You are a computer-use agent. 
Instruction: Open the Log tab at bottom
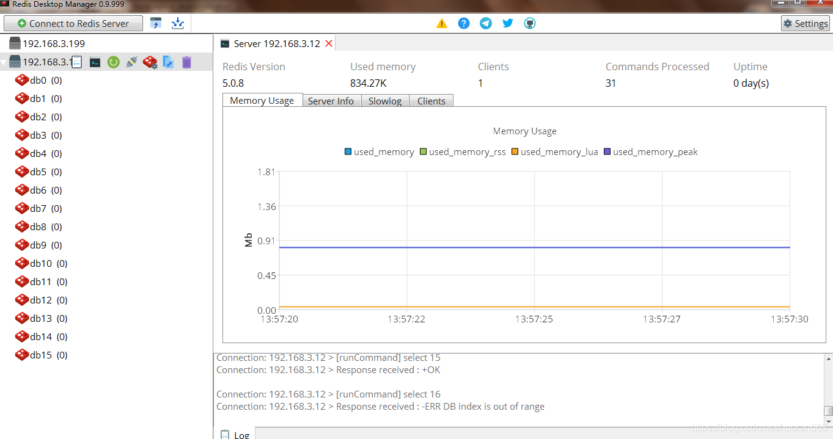pos(235,434)
